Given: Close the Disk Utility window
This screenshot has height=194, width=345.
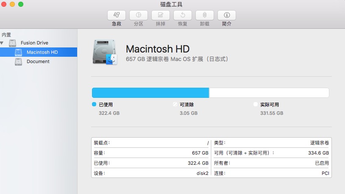Looking at the screenshot, I should tap(4, 4).
